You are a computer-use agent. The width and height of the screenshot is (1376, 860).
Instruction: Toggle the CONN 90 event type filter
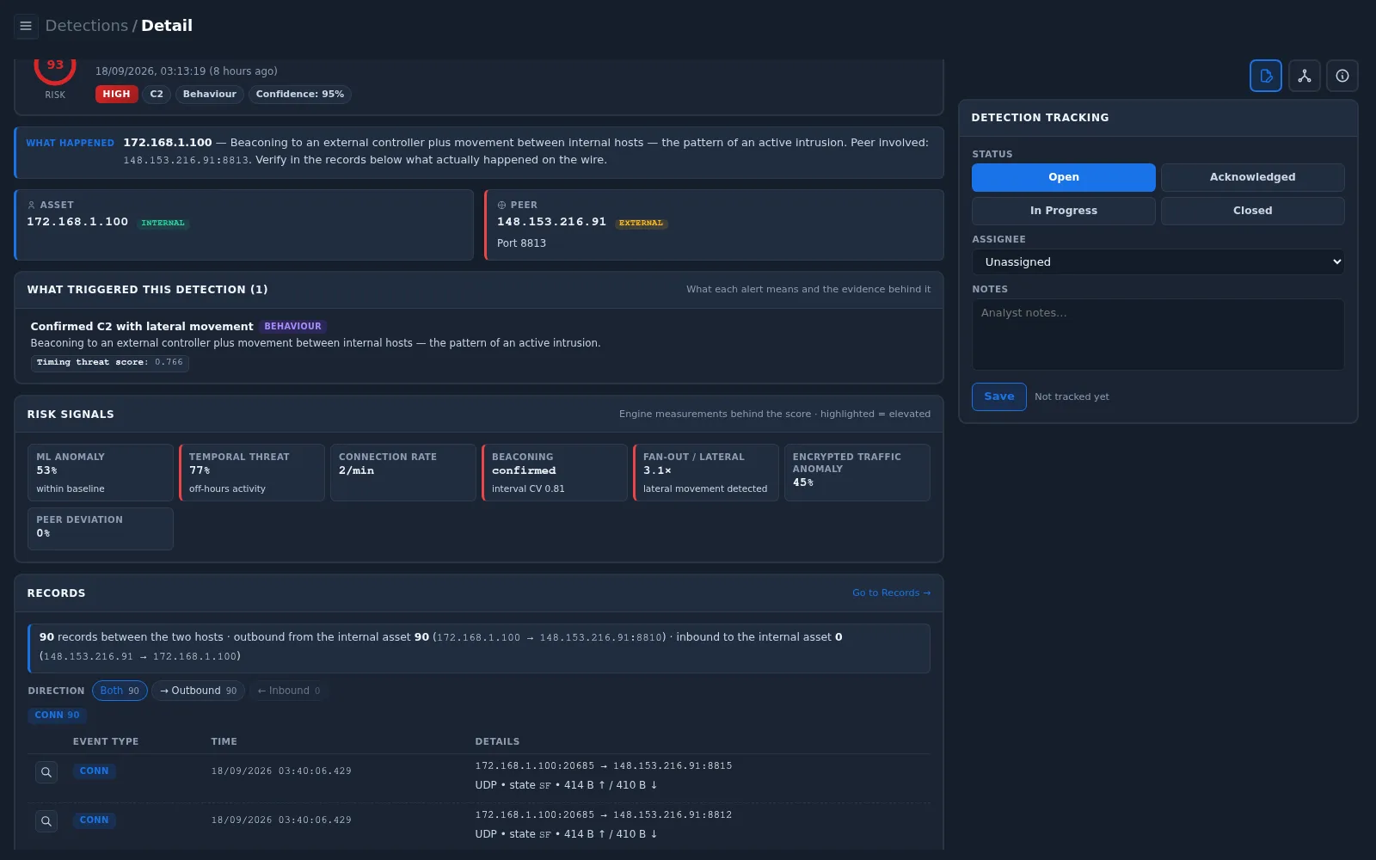57,715
